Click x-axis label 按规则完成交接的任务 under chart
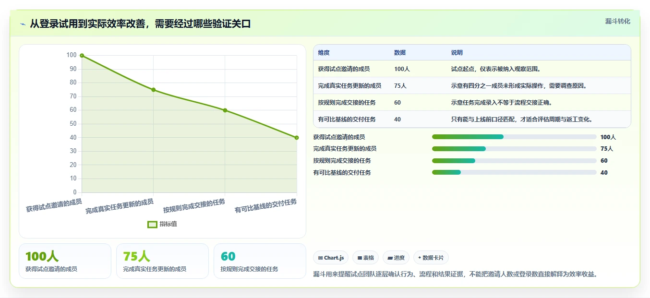 194,206
